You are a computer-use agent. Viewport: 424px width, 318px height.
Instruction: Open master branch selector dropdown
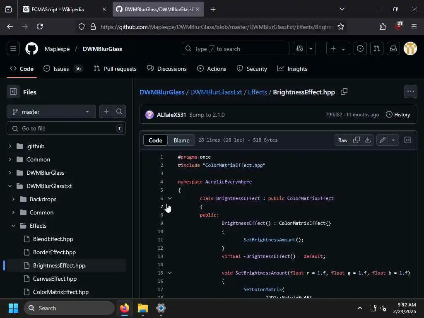point(51,112)
